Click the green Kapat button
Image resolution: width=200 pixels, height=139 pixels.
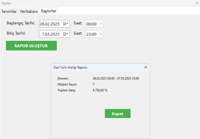117,114
